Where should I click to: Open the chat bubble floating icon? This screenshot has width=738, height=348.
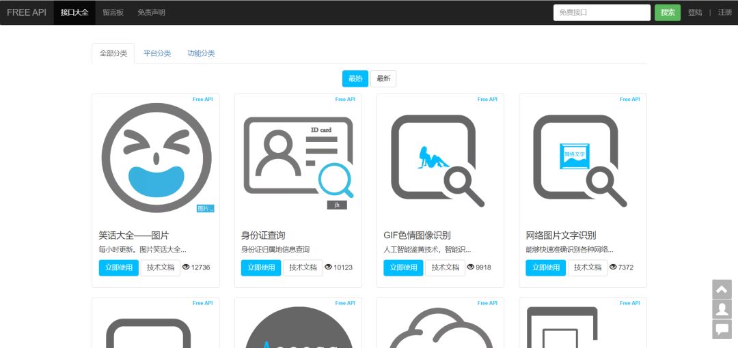(x=722, y=329)
